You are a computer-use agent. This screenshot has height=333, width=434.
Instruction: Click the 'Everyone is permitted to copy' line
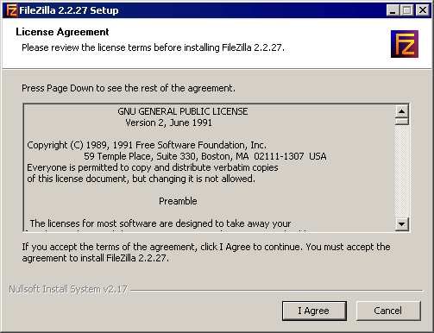153,167
